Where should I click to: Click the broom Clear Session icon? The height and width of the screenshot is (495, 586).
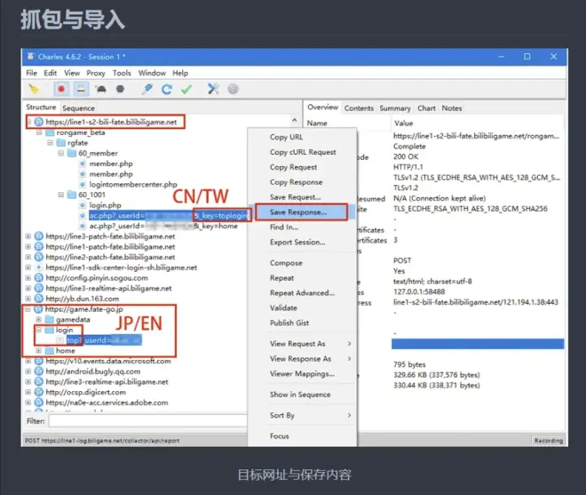34,89
